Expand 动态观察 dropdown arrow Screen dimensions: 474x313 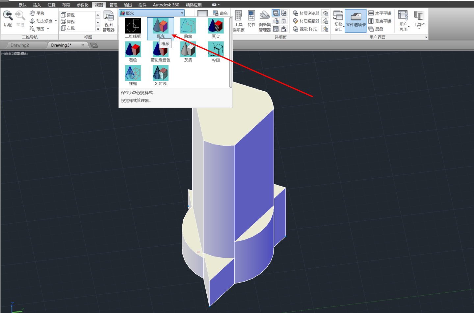pyautogui.click(x=56, y=21)
